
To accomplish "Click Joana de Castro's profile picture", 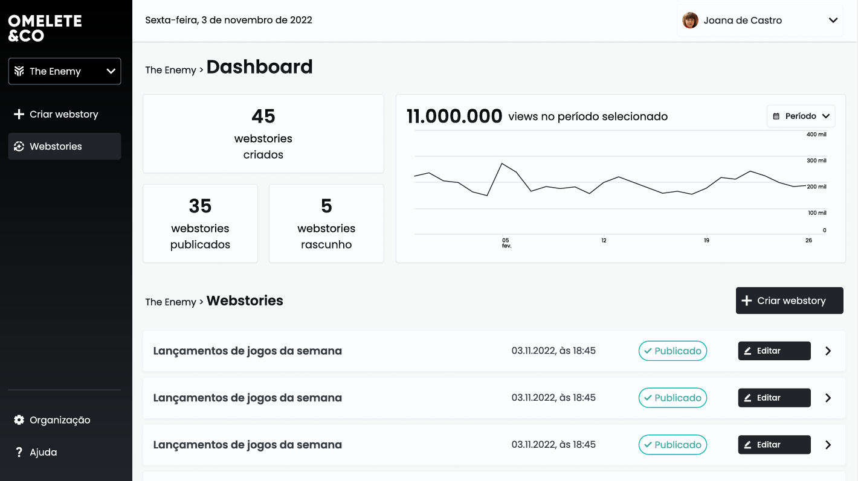I will (x=689, y=20).
